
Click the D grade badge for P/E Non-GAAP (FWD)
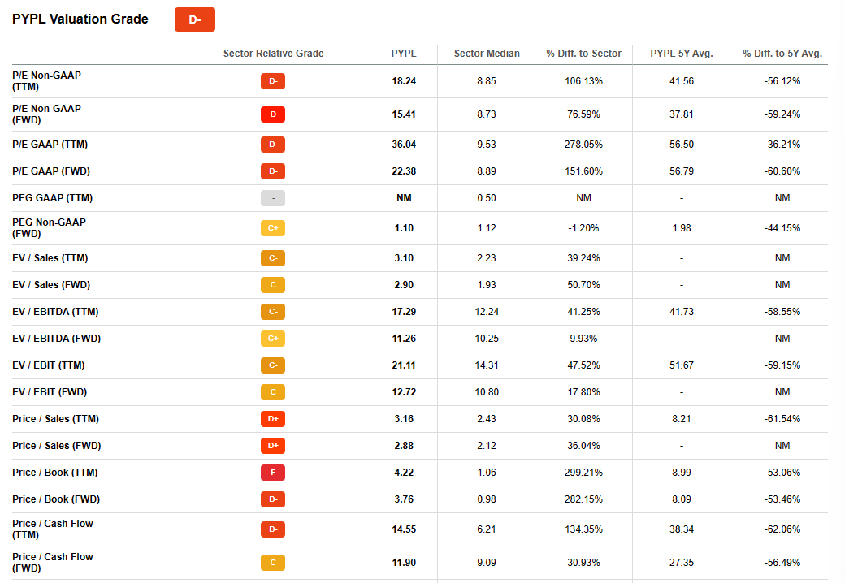pyautogui.click(x=273, y=114)
